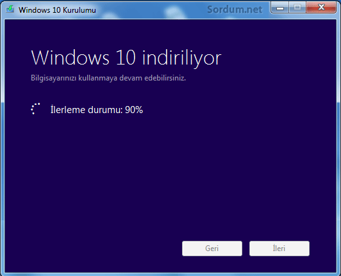Close the Windows 10 Kurulumu window

coord(321,8)
